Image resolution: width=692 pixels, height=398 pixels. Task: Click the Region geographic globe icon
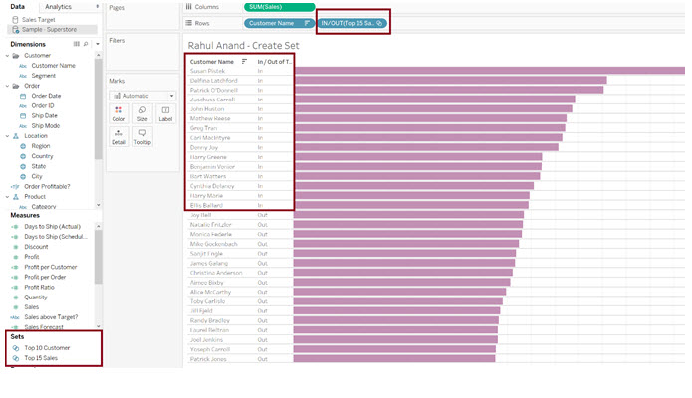point(23,146)
